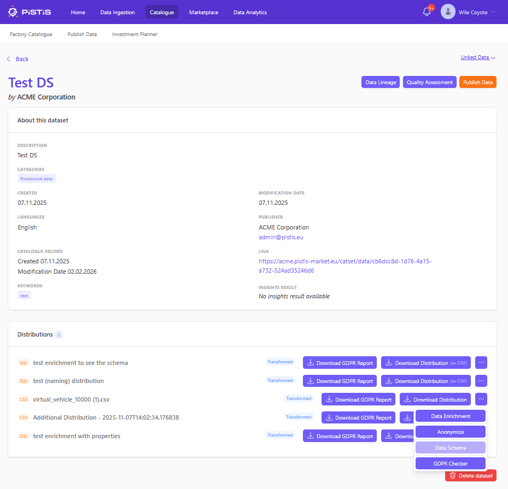The height and width of the screenshot is (489, 508).
Task: Click the 'test' keyword tag
Action: point(24,296)
